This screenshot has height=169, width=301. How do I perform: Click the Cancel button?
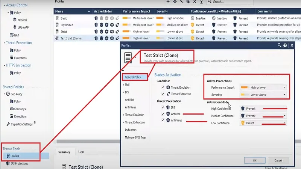[x=278, y=160]
